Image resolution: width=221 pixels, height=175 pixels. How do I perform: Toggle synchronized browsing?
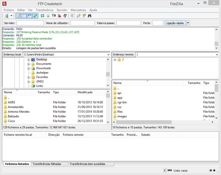coord(84,15)
